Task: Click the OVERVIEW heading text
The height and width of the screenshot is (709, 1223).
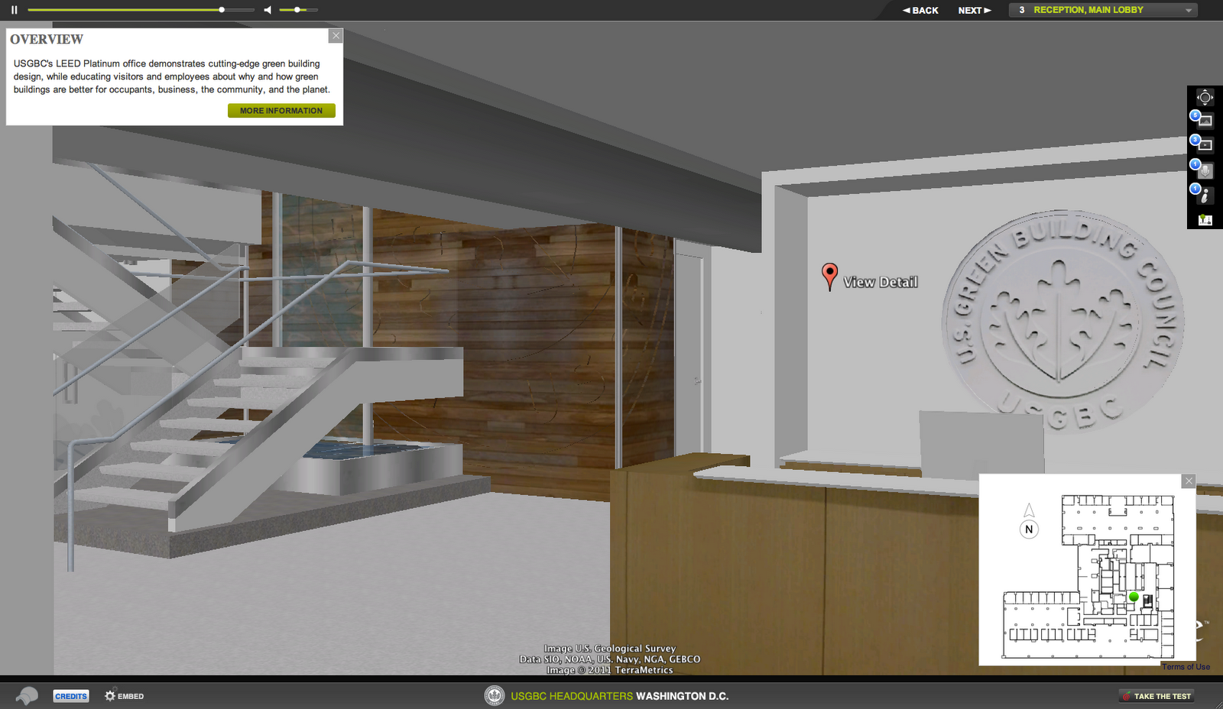Action: pos(47,40)
